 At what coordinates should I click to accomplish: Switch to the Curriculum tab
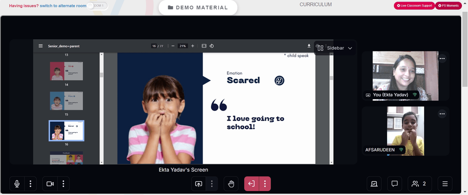[x=315, y=5]
